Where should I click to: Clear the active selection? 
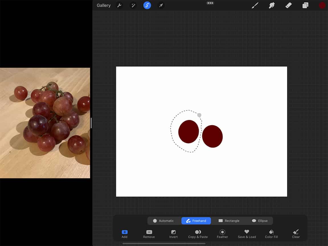pos(296,233)
